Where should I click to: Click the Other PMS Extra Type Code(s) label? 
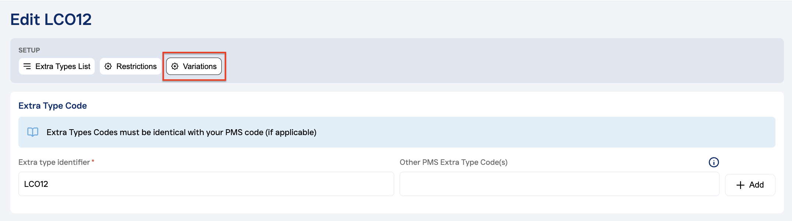453,162
